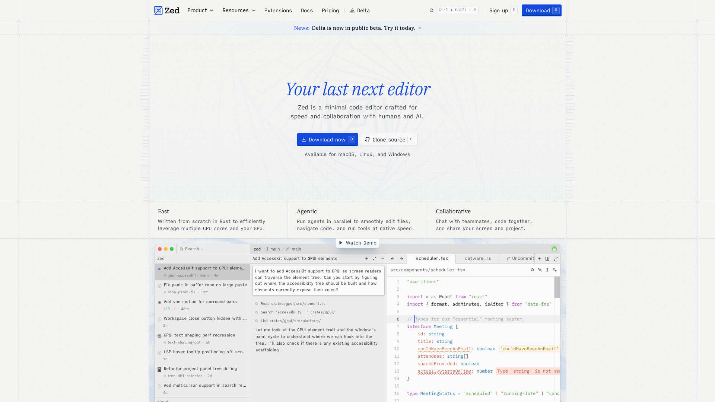Click the main branch label in the title bar
Viewport: 715px width, 402px height.
[294, 249]
